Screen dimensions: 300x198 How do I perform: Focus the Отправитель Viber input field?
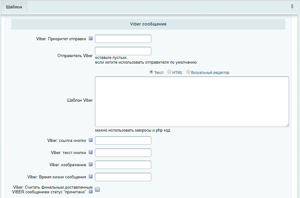point(123,51)
